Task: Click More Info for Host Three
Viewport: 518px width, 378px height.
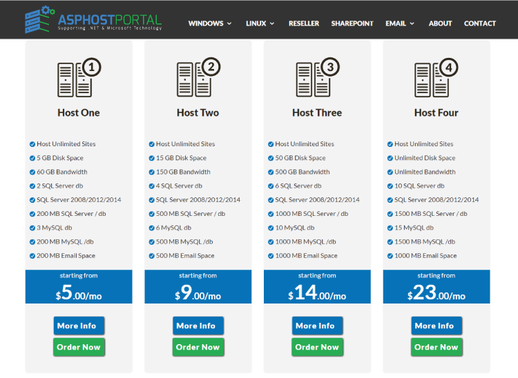Action: coord(318,326)
